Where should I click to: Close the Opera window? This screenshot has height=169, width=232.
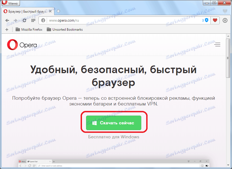click(224, 3)
